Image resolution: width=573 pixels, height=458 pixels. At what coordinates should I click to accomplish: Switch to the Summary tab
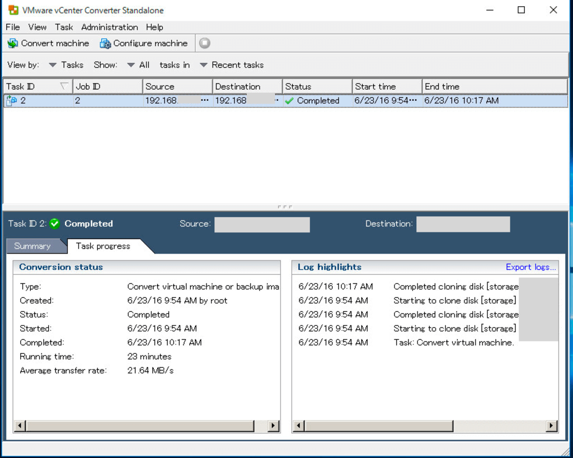[x=32, y=246]
